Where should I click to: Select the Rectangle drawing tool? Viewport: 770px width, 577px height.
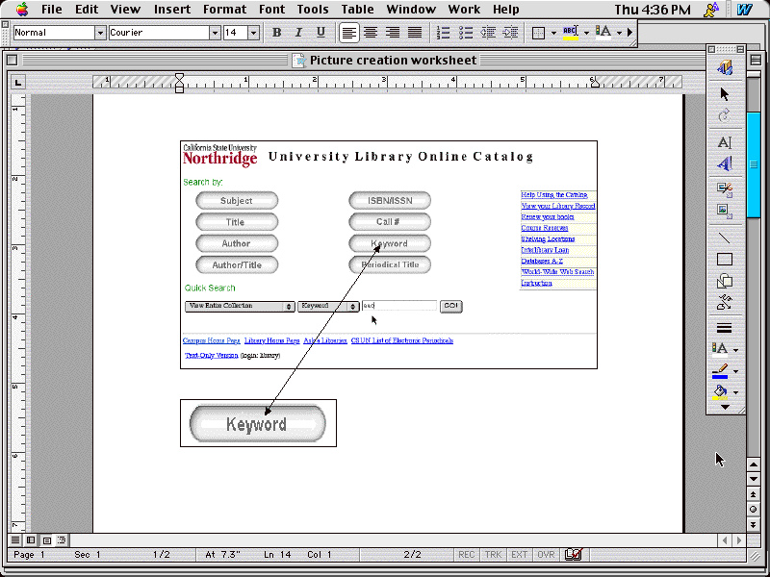pyautogui.click(x=725, y=259)
